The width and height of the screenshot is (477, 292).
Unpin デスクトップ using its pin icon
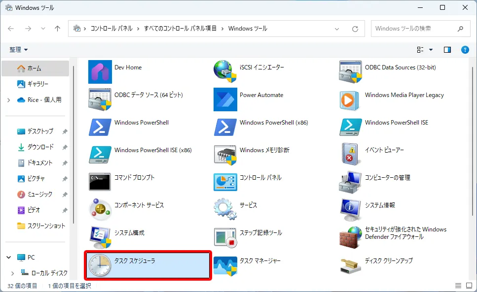(x=65, y=132)
